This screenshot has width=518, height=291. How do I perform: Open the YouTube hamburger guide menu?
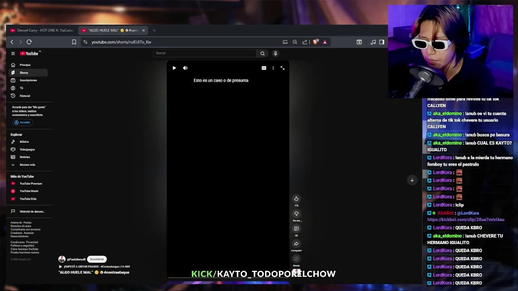point(13,53)
